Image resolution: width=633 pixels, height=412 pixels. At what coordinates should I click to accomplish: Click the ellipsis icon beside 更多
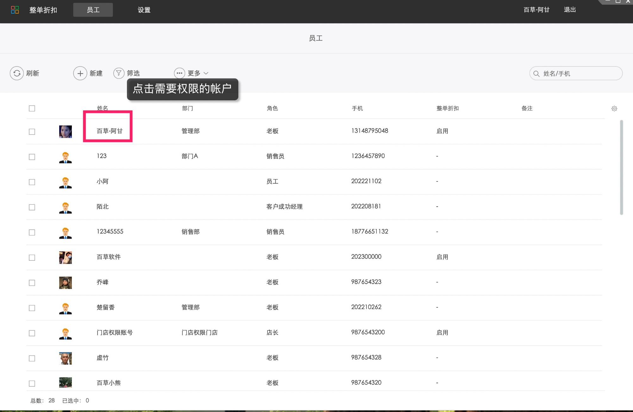[179, 73]
